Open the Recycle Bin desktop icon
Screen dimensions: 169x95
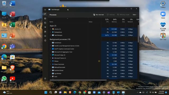click(x=4, y=4)
